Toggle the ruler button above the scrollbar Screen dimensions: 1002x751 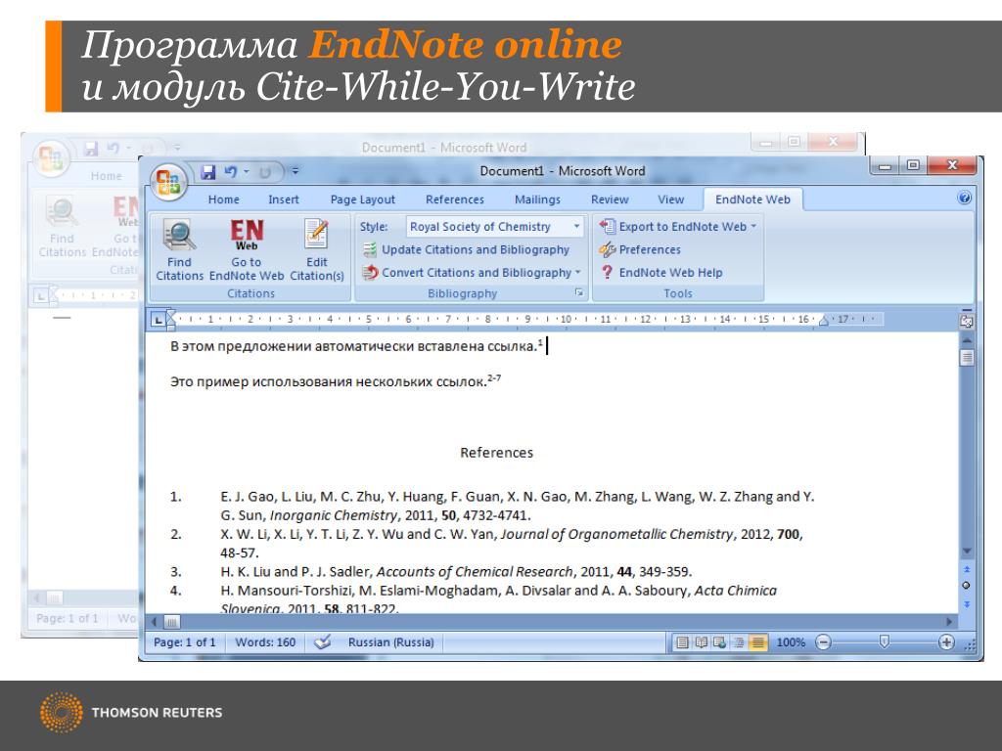[x=967, y=321]
